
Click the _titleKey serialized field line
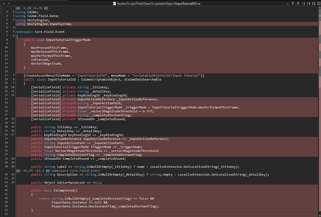click(x=70, y=87)
